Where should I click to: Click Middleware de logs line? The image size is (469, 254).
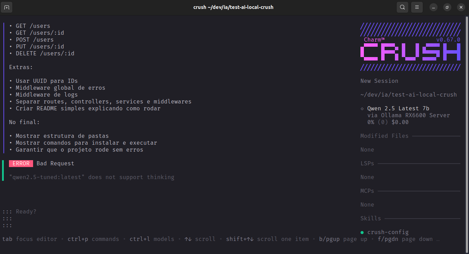pyautogui.click(x=47, y=95)
